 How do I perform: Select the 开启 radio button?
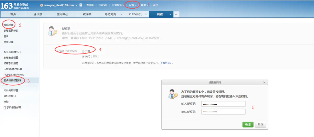tap(83, 51)
